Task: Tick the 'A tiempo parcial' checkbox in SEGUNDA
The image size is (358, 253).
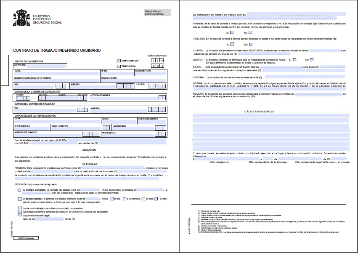Action: [x=20, y=199]
